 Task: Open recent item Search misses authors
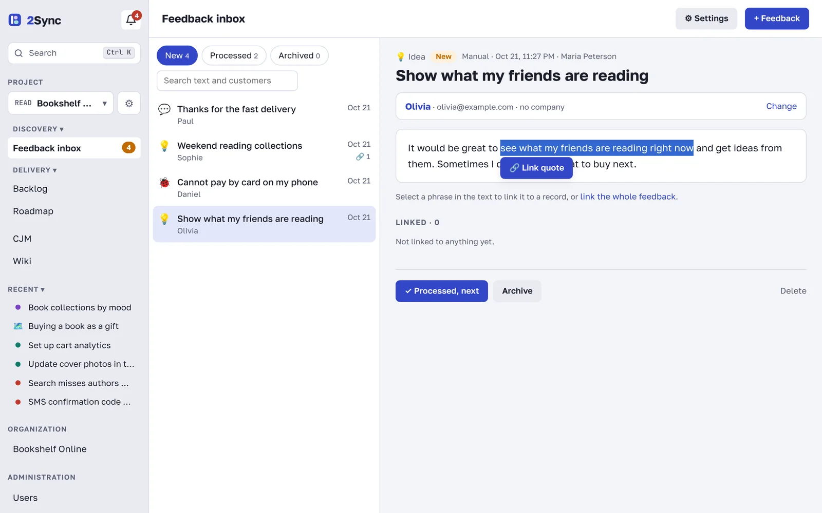point(79,383)
